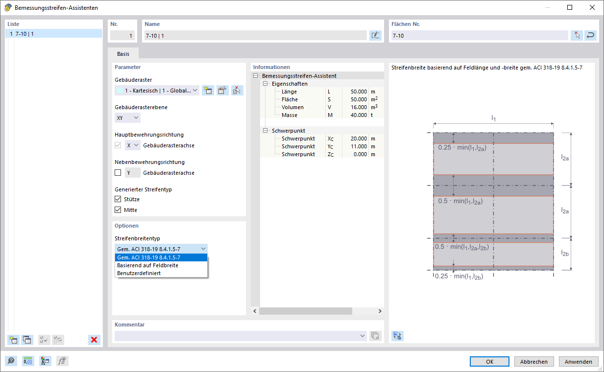This screenshot has height=372, width=604.
Task: Select list entry 7-10 | 1
Action: (54, 34)
